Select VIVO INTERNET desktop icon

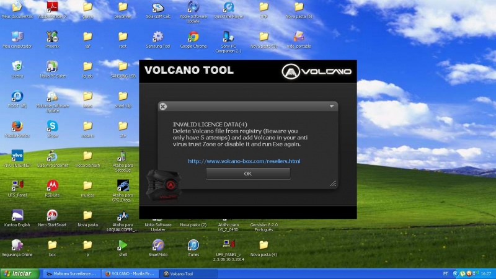17,159
